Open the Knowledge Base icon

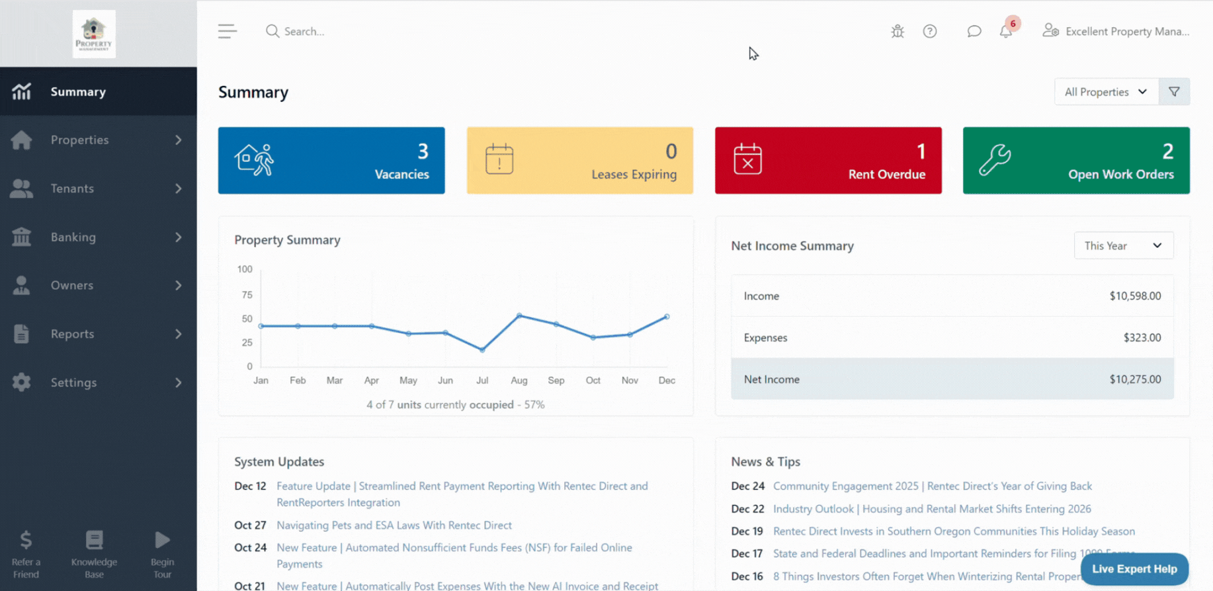[x=94, y=541]
